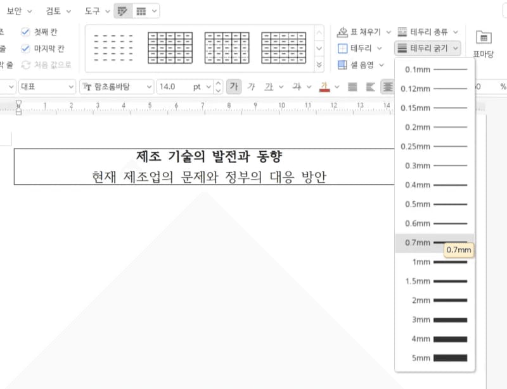Expand the text color dropdown arrow
Image resolution: width=507 pixels, height=389 pixels.
point(337,87)
